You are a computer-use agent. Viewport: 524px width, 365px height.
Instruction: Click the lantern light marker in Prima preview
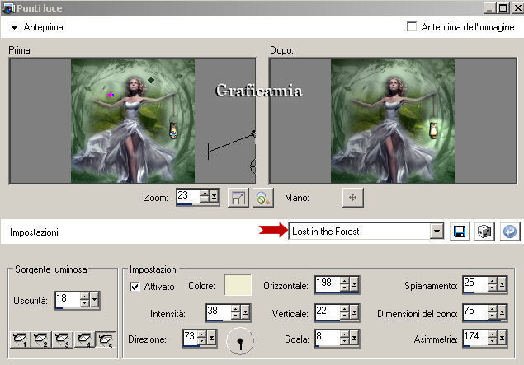173,133
